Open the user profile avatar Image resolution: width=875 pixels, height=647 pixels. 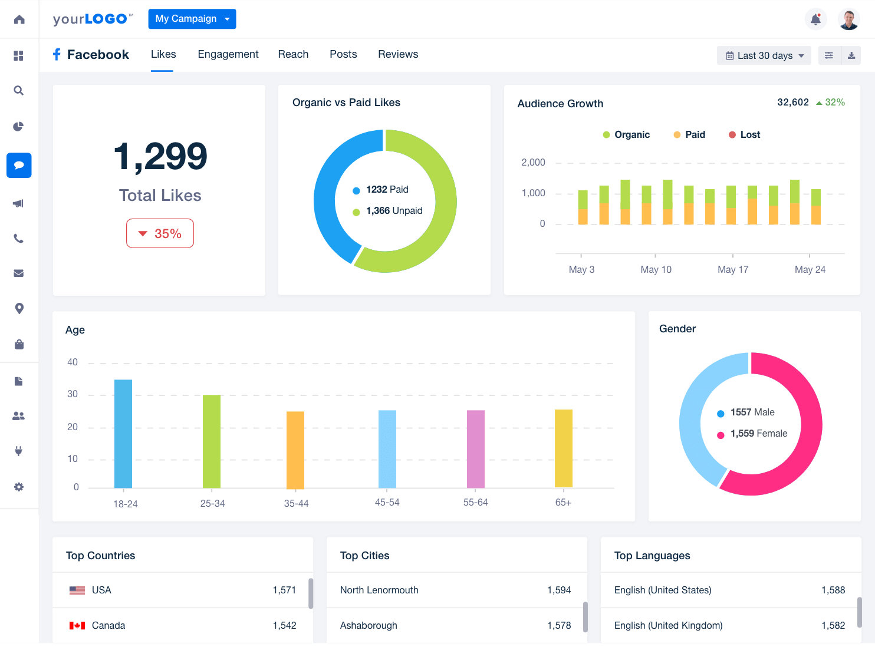tap(849, 19)
